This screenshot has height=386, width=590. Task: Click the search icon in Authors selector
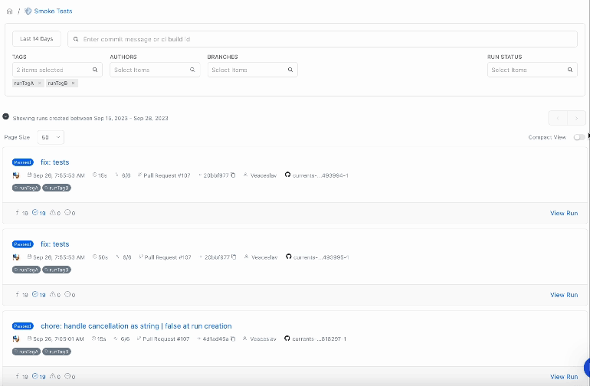tap(192, 70)
